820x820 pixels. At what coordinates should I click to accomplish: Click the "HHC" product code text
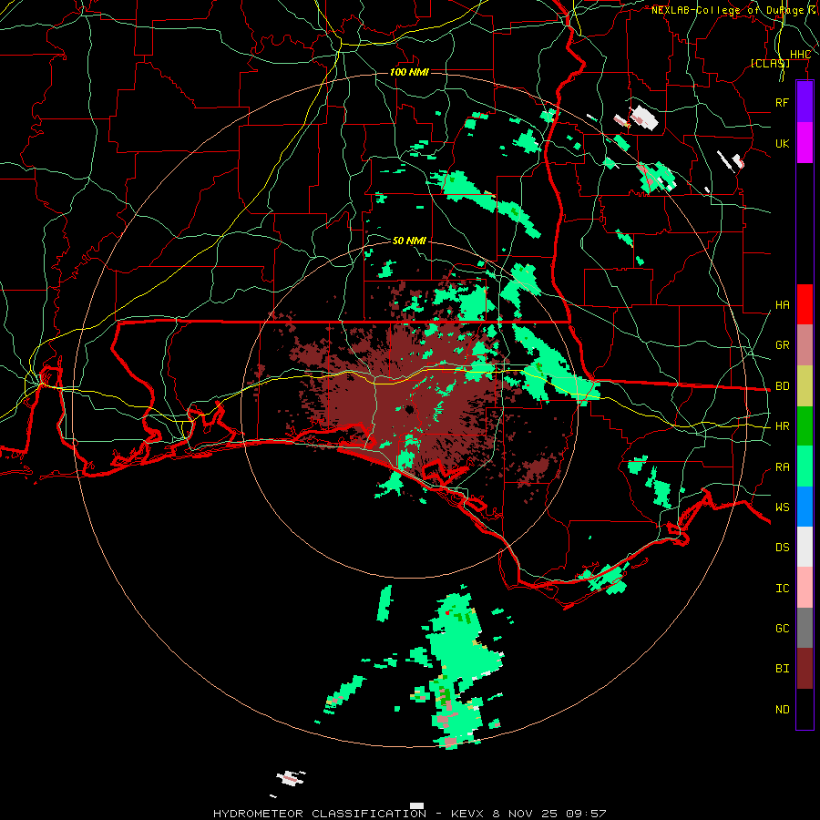click(x=800, y=55)
